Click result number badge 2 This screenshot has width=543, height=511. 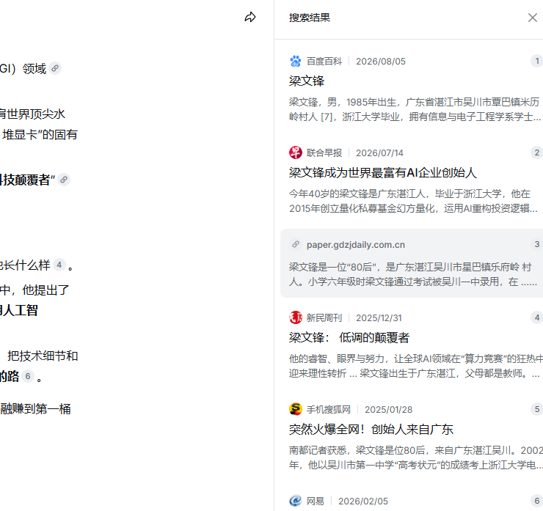pos(537,152)
